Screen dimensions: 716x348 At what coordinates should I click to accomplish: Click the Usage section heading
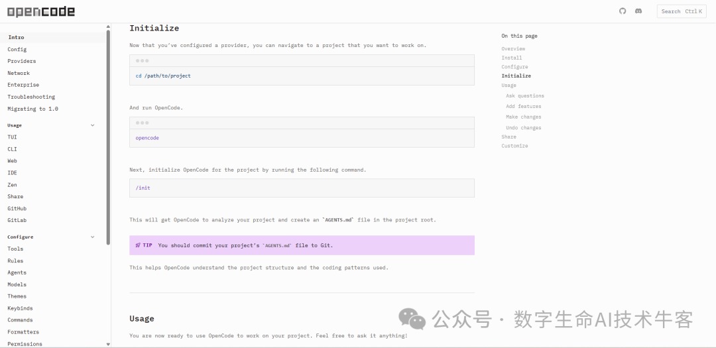(x=142, y=319)
